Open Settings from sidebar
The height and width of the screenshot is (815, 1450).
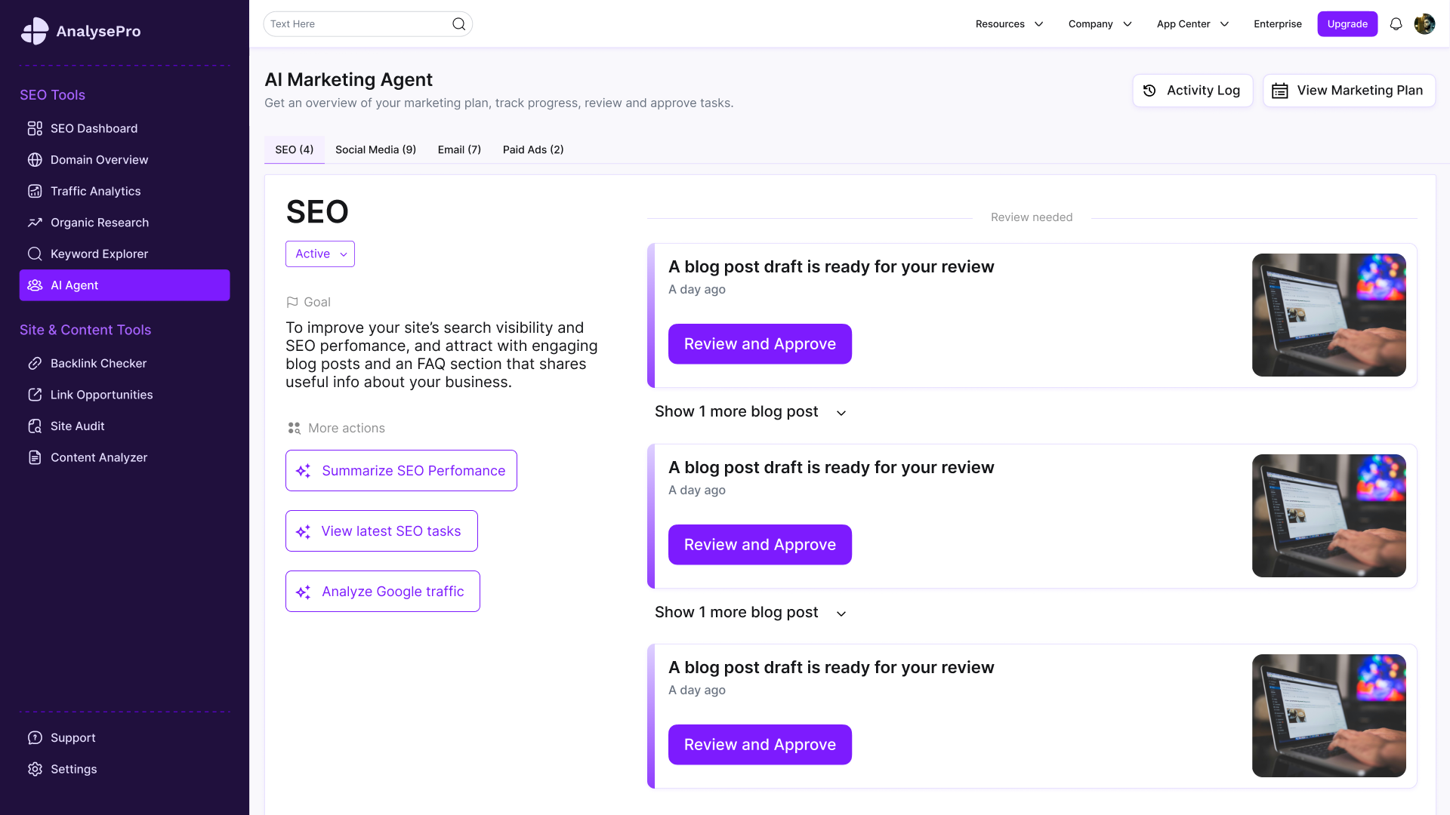point(73,769)
